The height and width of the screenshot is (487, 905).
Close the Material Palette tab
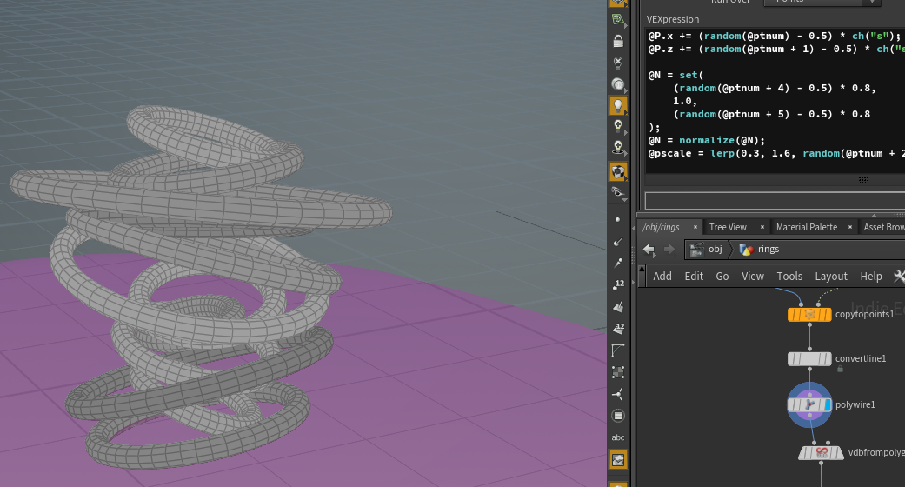pos(849,227)
